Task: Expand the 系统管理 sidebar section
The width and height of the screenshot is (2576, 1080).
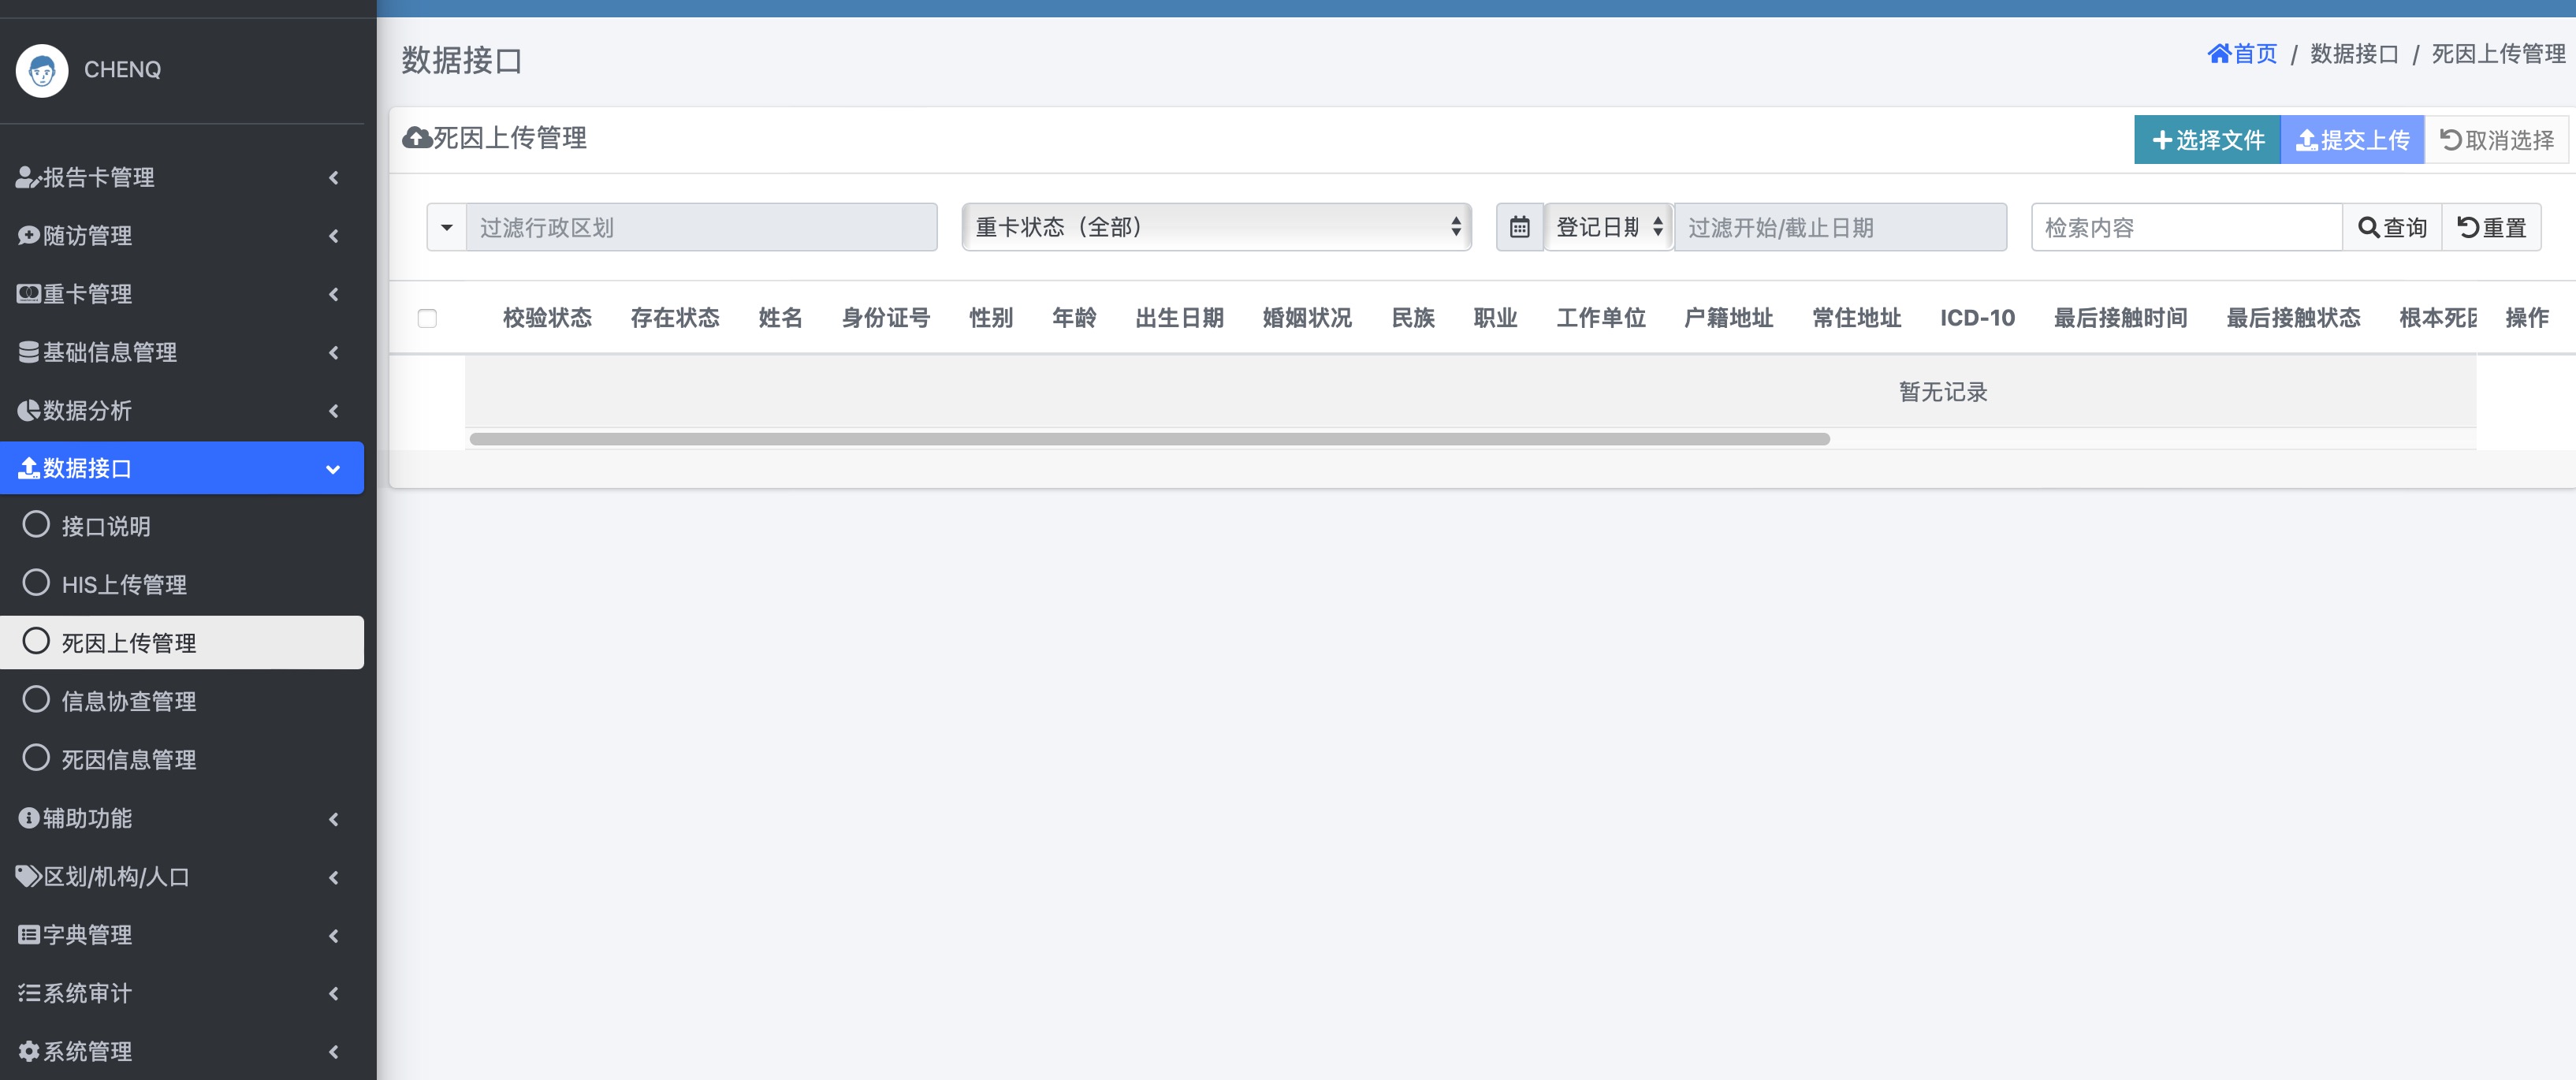Action: tap(85, 1051)
